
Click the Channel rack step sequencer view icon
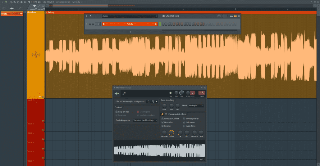pyautogui.click(x=235, y=16)
